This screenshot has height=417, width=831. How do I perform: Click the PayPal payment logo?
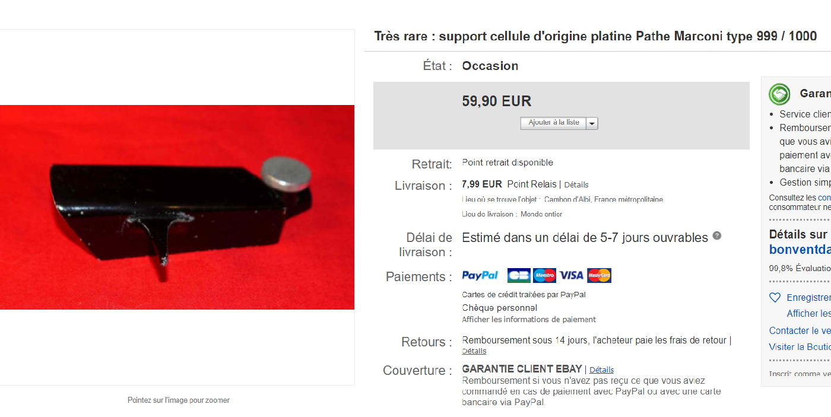[x=480, y=276]
